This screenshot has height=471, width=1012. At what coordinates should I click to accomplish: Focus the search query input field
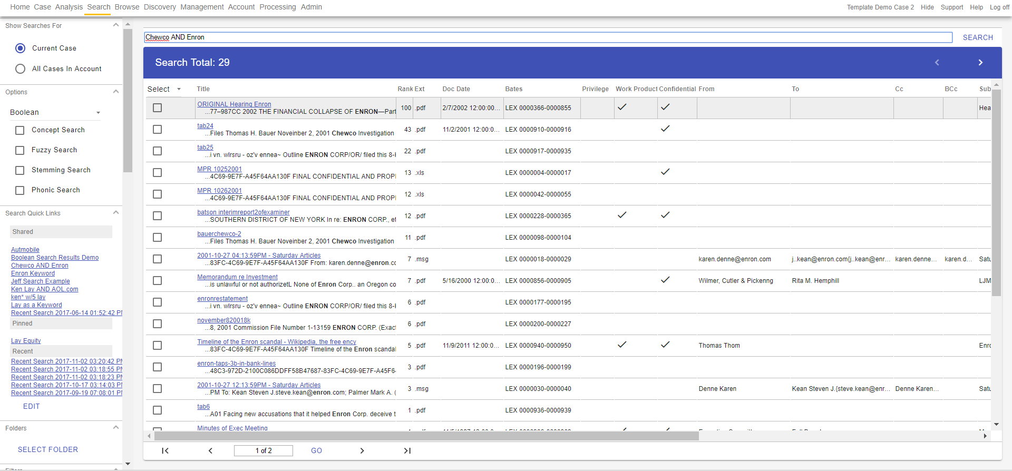pos(548,37)
